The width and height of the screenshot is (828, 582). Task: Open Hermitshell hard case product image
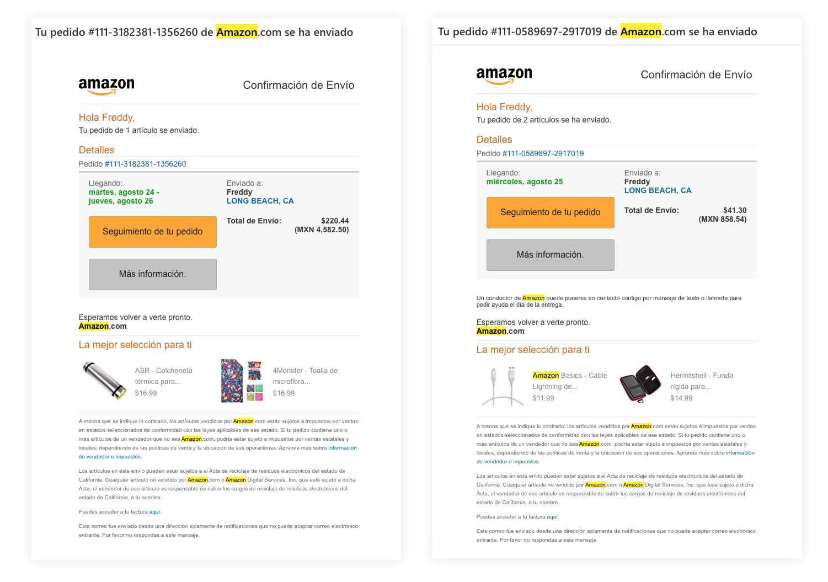coord(640,385)
